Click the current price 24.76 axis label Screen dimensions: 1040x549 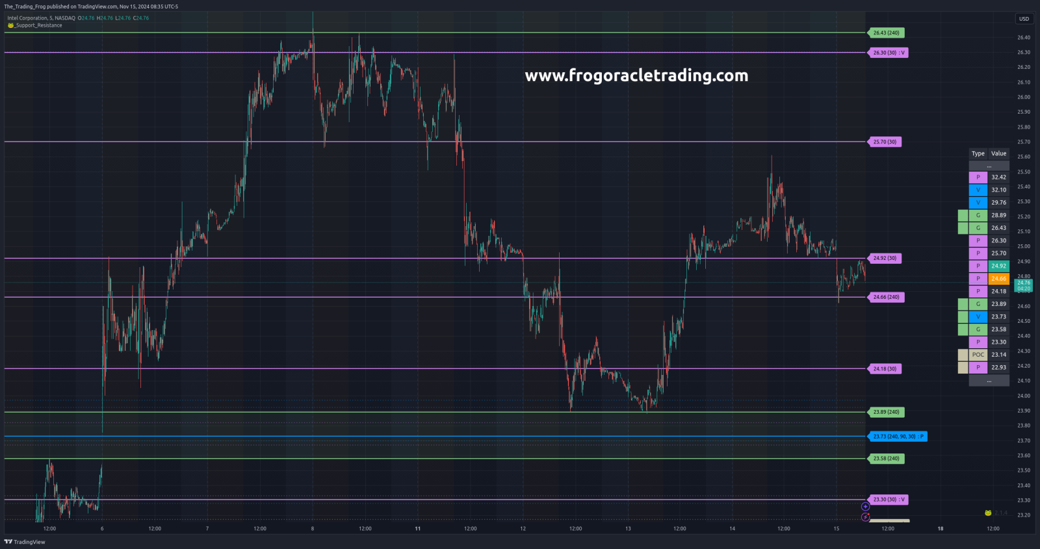pyautogui.click(x=1024, y=285)
